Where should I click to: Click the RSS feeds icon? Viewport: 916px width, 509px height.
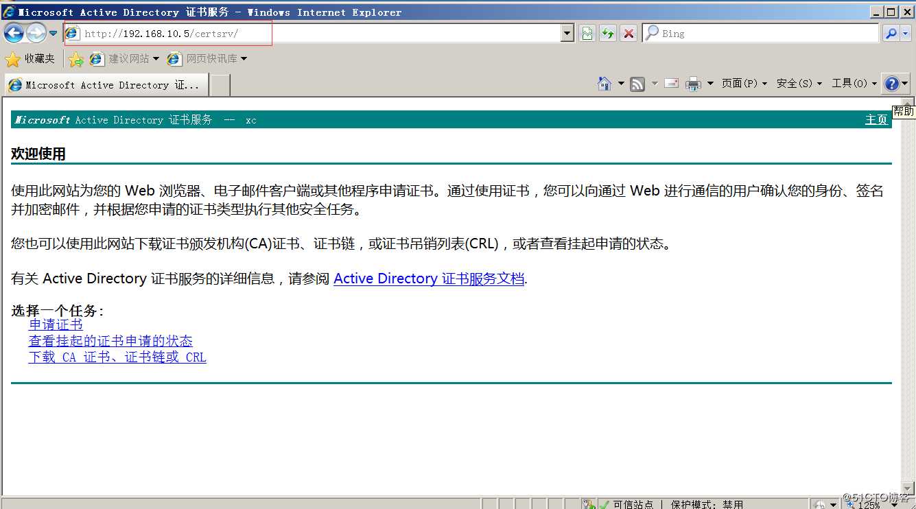click(x=637, y=84)
